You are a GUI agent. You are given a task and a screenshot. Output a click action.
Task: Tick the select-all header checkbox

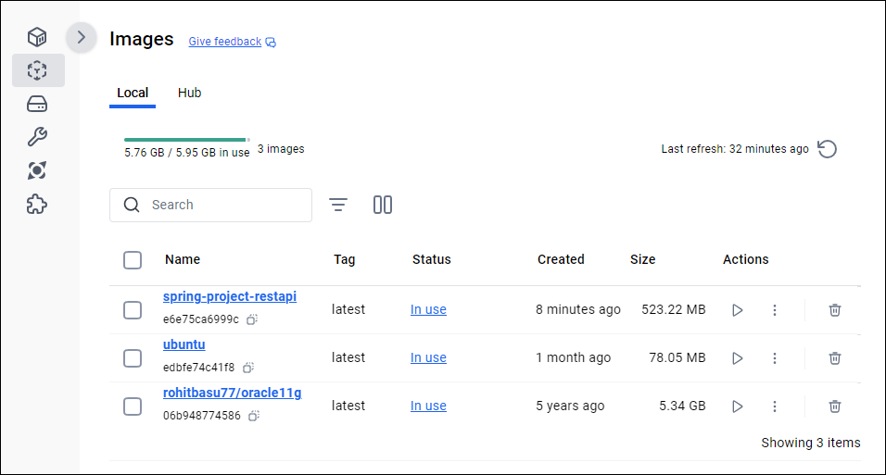pyautogui.click(x=133, y=260)
